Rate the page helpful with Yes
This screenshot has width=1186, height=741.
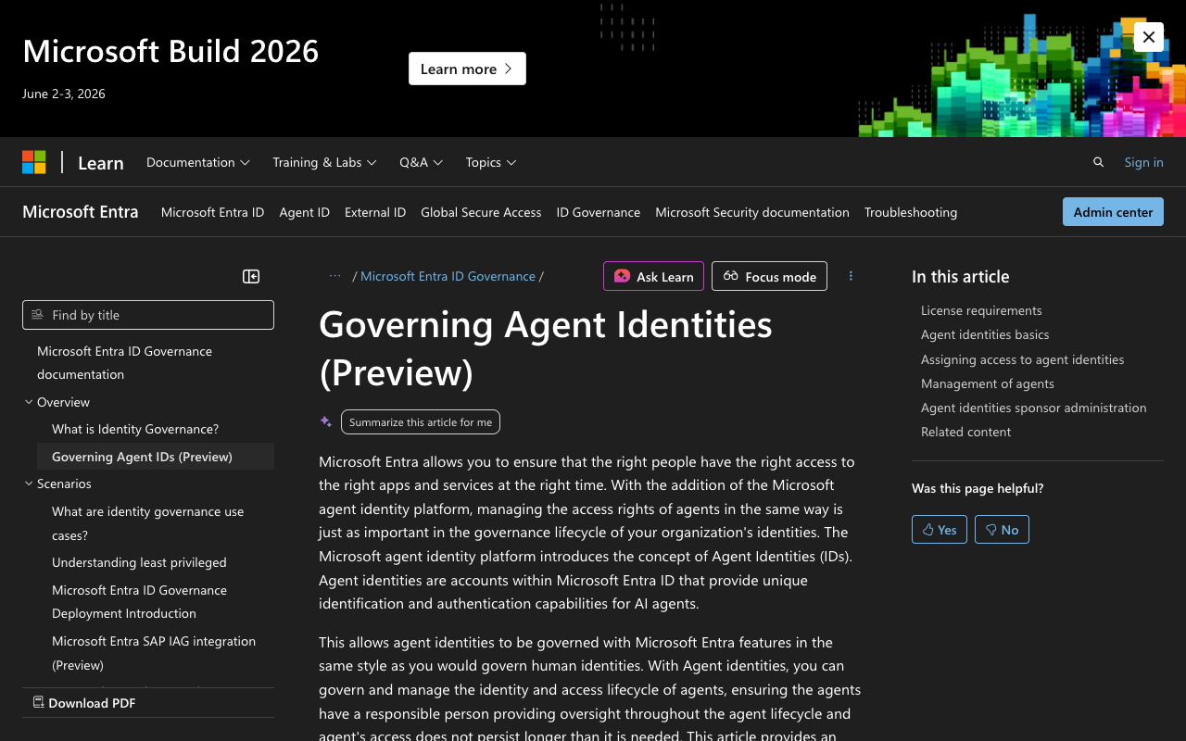point(940,529)
